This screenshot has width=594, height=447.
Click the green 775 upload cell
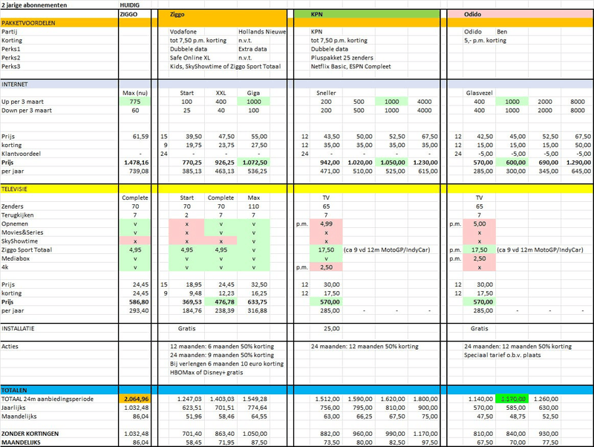pyautogui.click(x=135, y=102)
